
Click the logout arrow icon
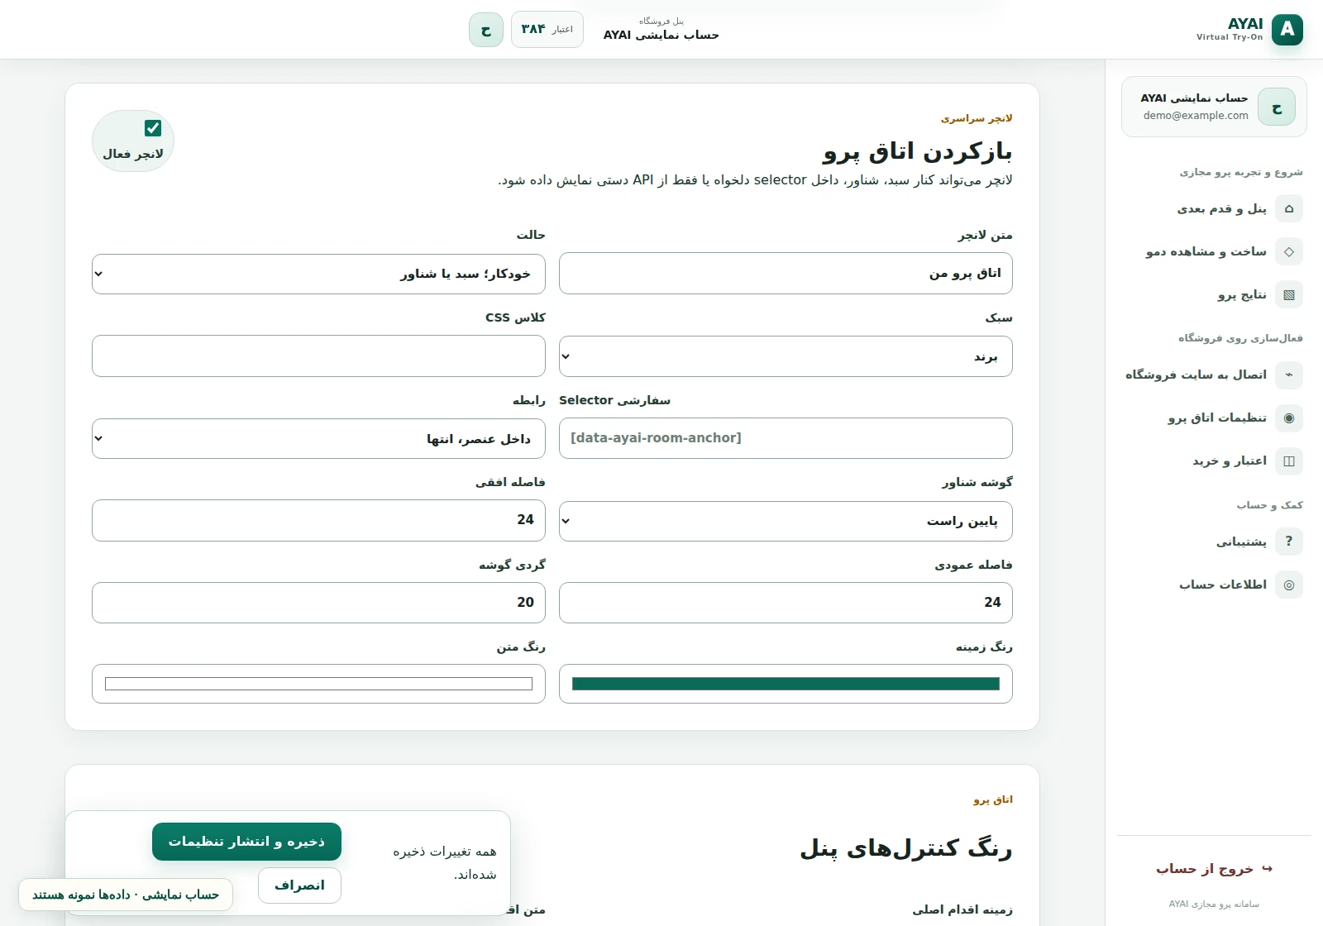[x=1267, y=869]
